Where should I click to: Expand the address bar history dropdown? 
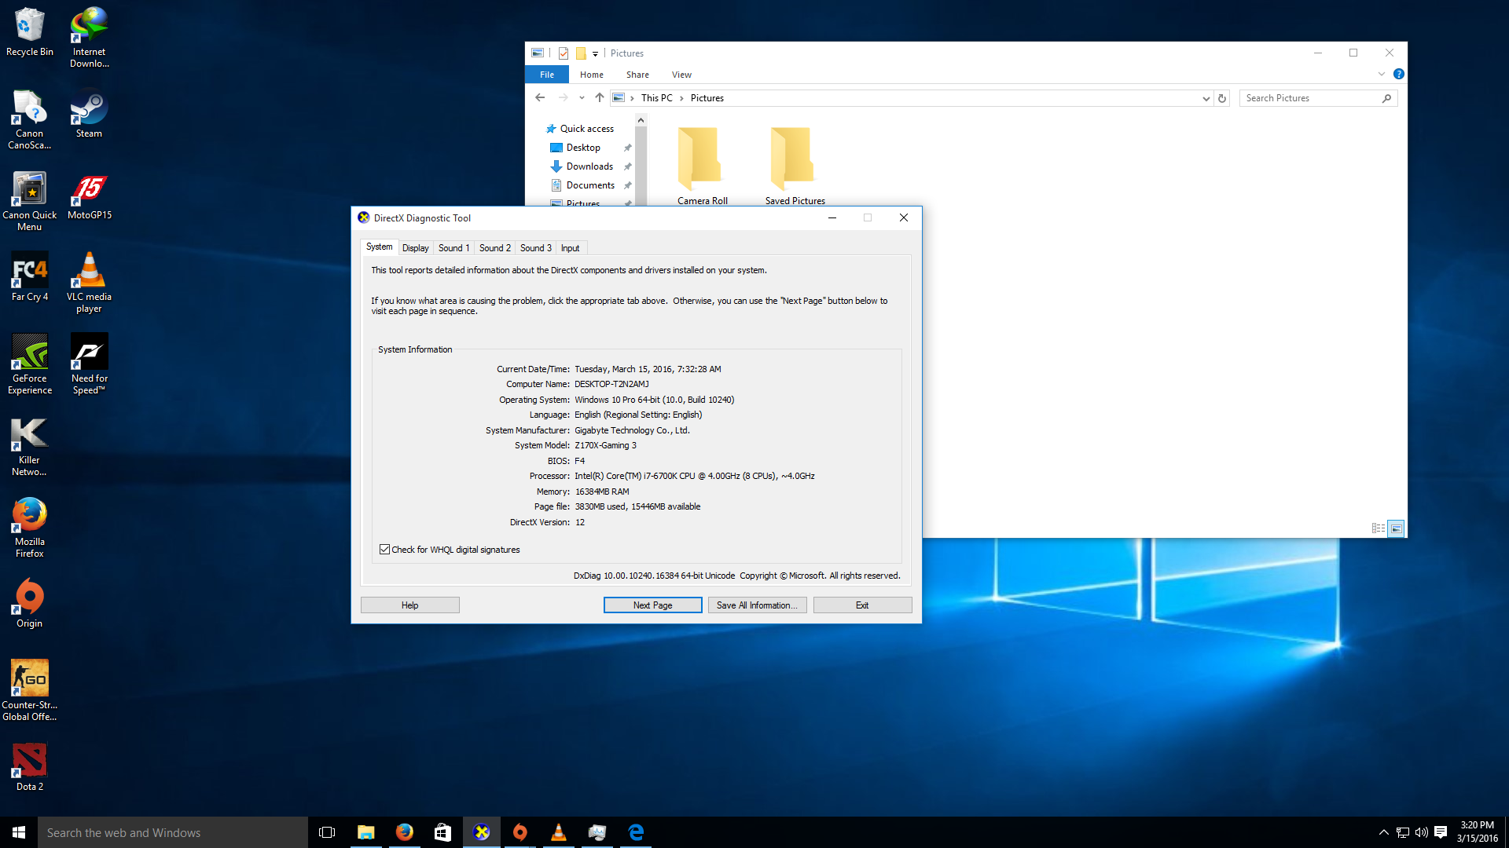(1206, 98)
